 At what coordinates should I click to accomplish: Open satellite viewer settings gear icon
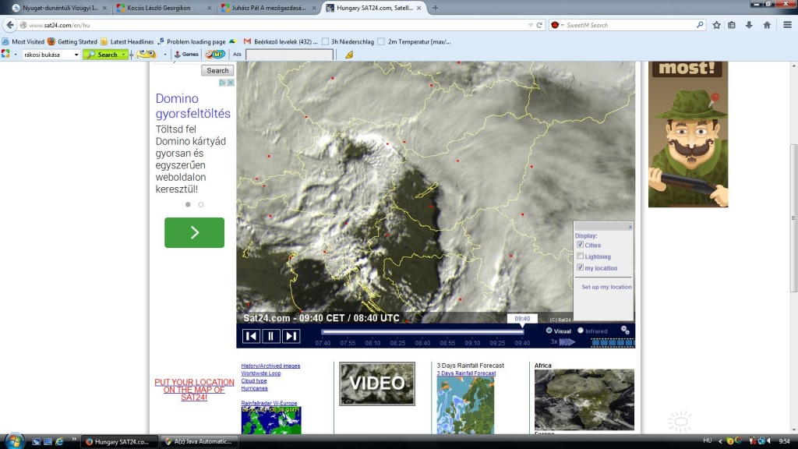click(x=625, y=331)
